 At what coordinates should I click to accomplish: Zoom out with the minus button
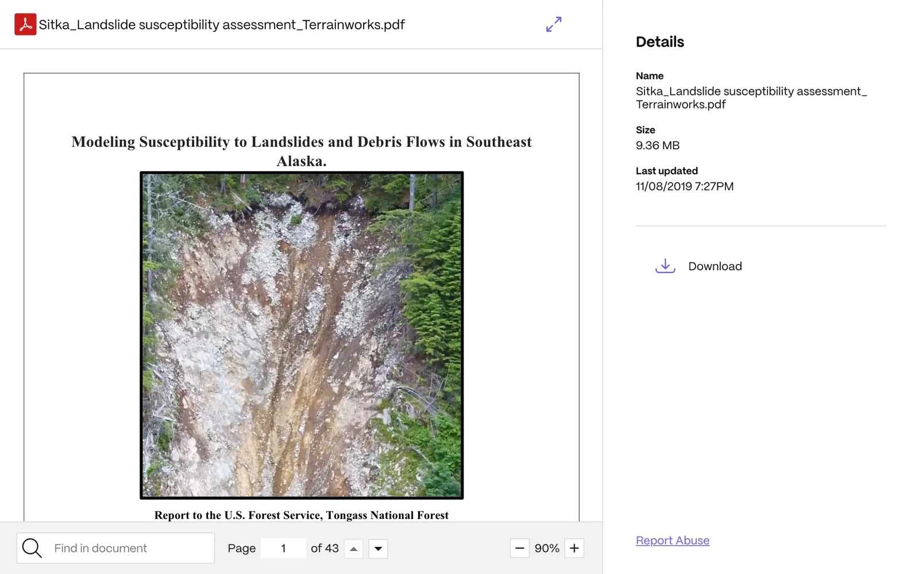pyautogui.click(x=519, y=548)
